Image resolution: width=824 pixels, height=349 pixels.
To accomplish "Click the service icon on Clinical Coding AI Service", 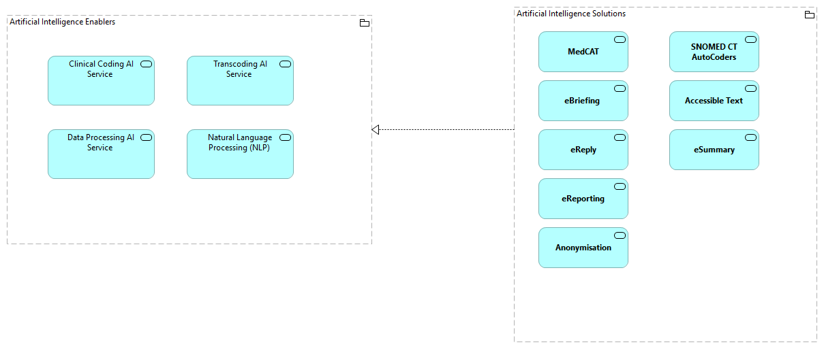I will (x=146, y=64).
